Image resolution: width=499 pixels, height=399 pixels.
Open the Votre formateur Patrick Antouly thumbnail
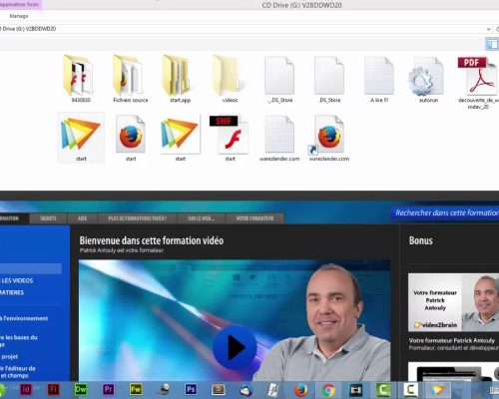(453, 302)
